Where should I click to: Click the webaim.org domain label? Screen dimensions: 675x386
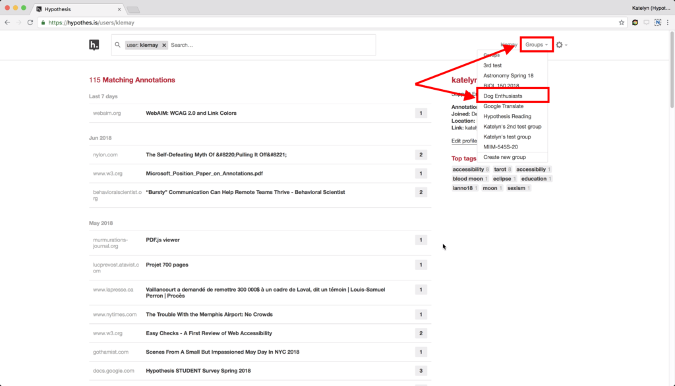click(x=107, y=113)
